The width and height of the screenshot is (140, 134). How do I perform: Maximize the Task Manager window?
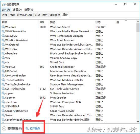[125, 4]
